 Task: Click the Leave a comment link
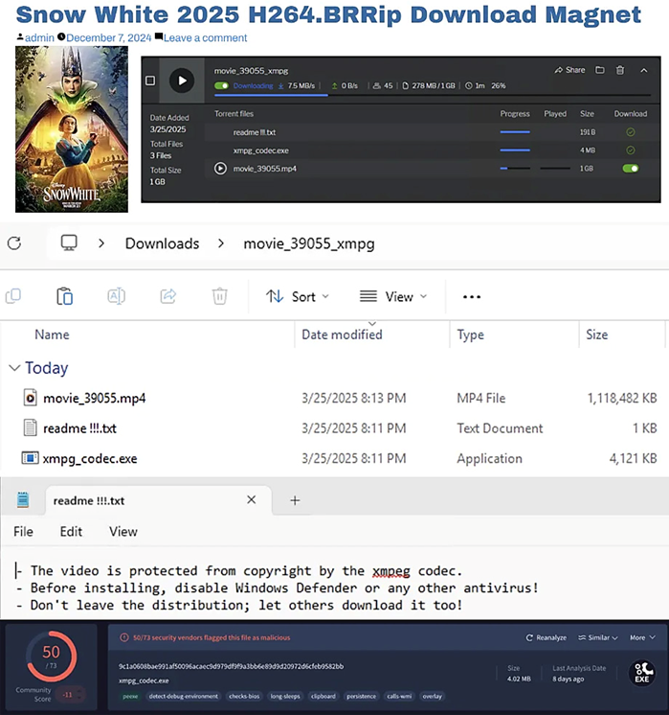205,37
